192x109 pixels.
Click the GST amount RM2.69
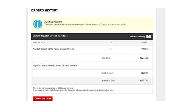tap(145, 73)
